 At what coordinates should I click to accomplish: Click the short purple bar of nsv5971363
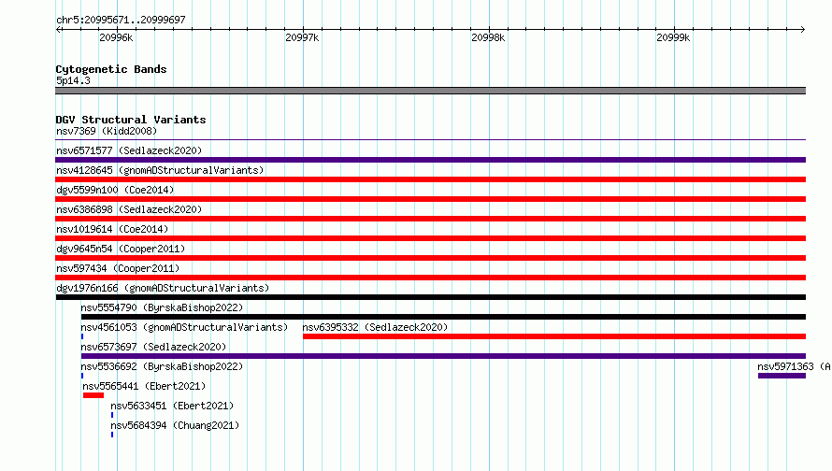point(782,376)
